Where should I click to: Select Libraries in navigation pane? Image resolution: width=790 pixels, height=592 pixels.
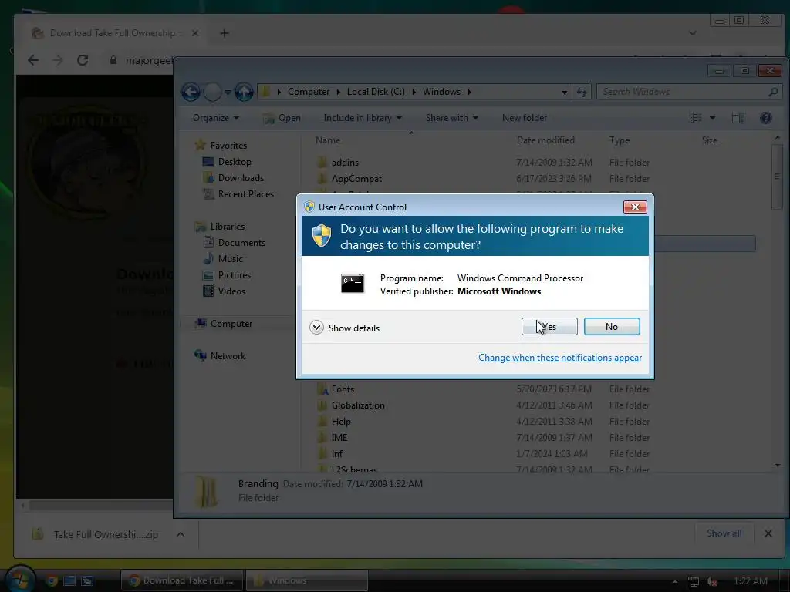click(x=228, y=227)
